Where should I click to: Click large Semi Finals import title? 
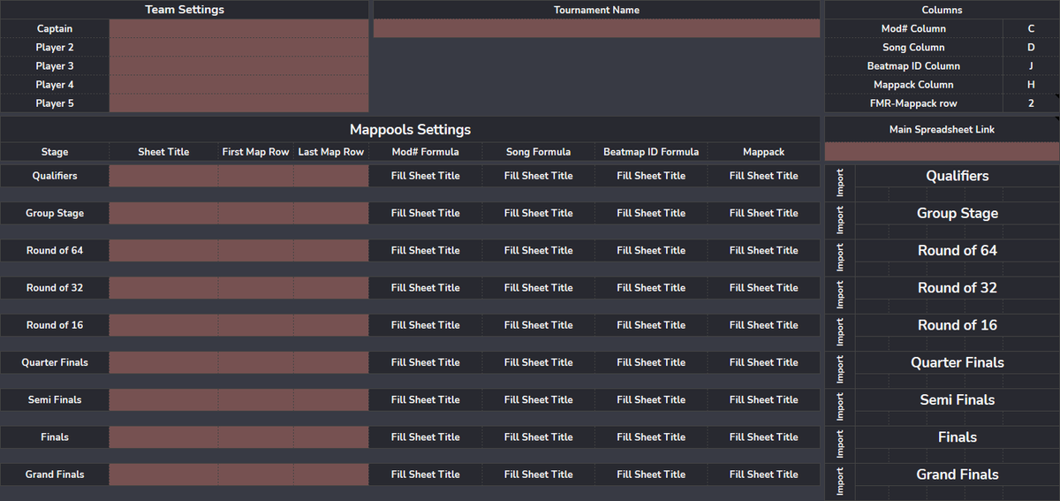[958, 399]
